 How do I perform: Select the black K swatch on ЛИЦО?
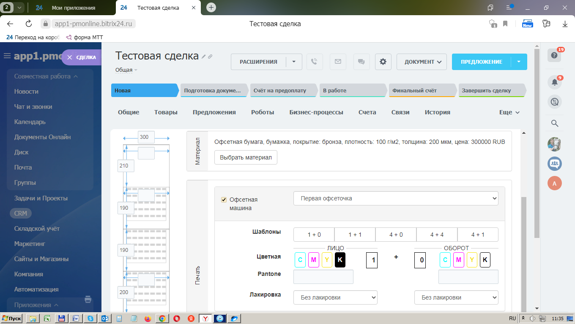point(340,260)
